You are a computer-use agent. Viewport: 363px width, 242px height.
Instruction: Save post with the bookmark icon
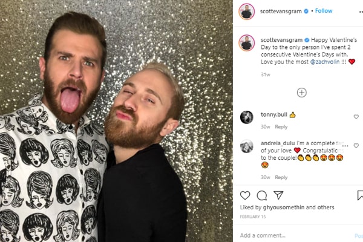[360, 195]
